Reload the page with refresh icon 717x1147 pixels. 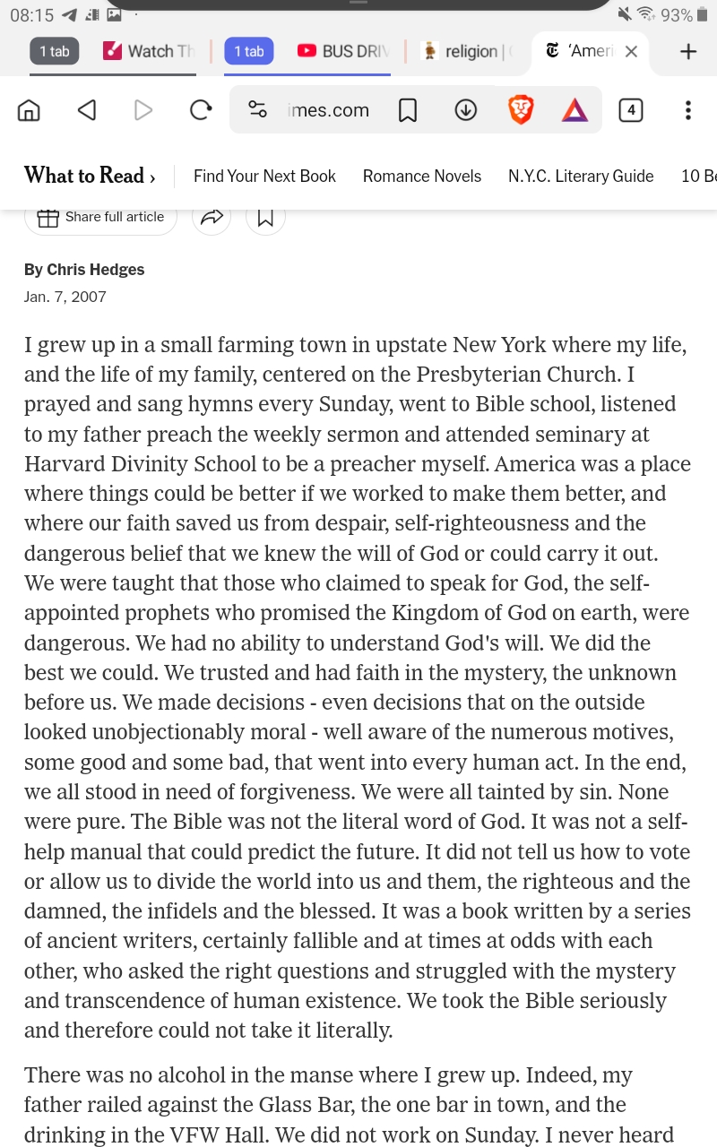pos(201,110)
